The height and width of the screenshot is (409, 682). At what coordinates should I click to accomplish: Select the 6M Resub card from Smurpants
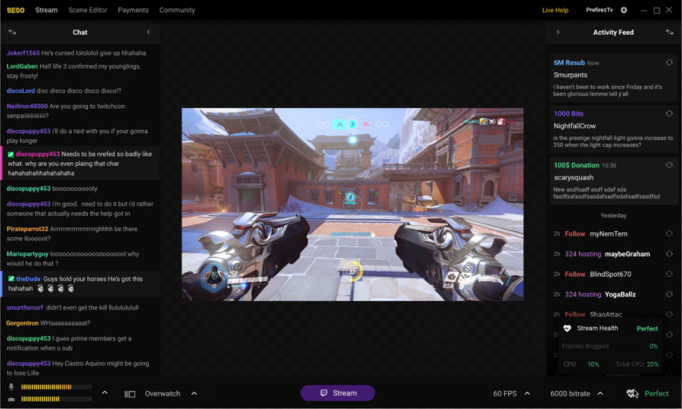click(x=613, y=78)
